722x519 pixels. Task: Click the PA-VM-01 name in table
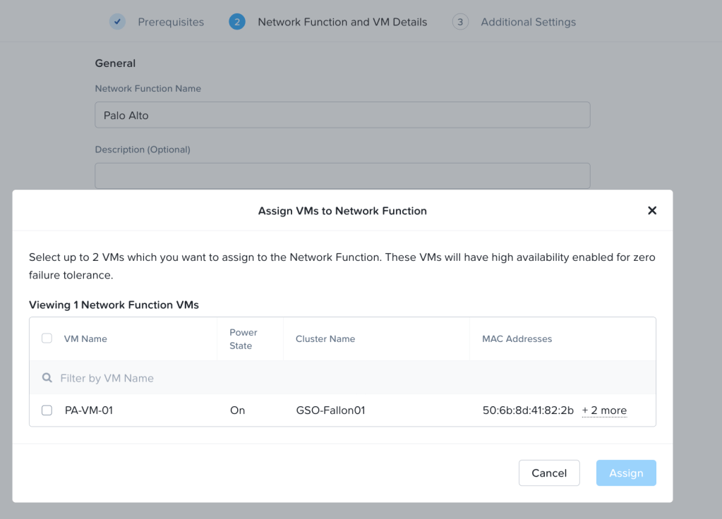pos(89,410)
